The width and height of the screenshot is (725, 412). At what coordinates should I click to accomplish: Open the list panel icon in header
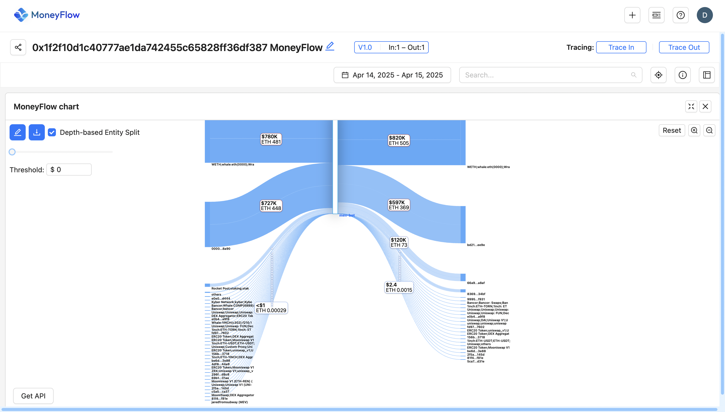click(x=656, y=15)
